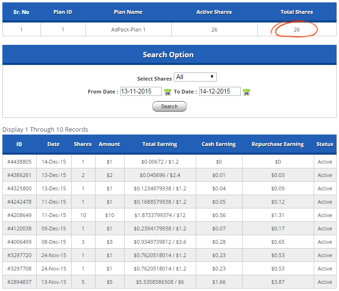This screenshot has width=339, height=291.
Task: Click total earning $0.2394179938 / $1.2
Action: (160, 229)
